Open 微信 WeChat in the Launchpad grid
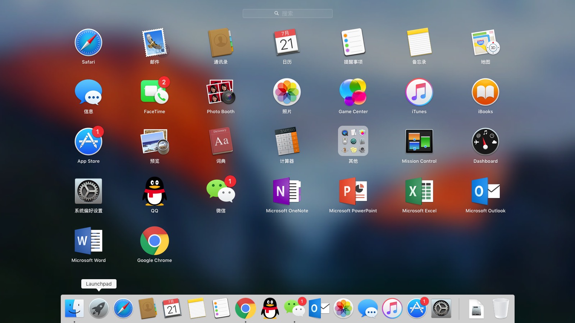 (221, 191)
